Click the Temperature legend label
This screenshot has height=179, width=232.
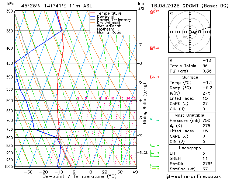click(109, 13)
